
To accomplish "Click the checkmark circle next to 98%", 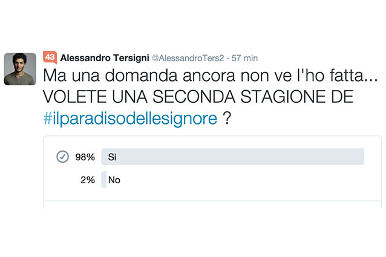I will pyautogui.click(x=62, y=157).
